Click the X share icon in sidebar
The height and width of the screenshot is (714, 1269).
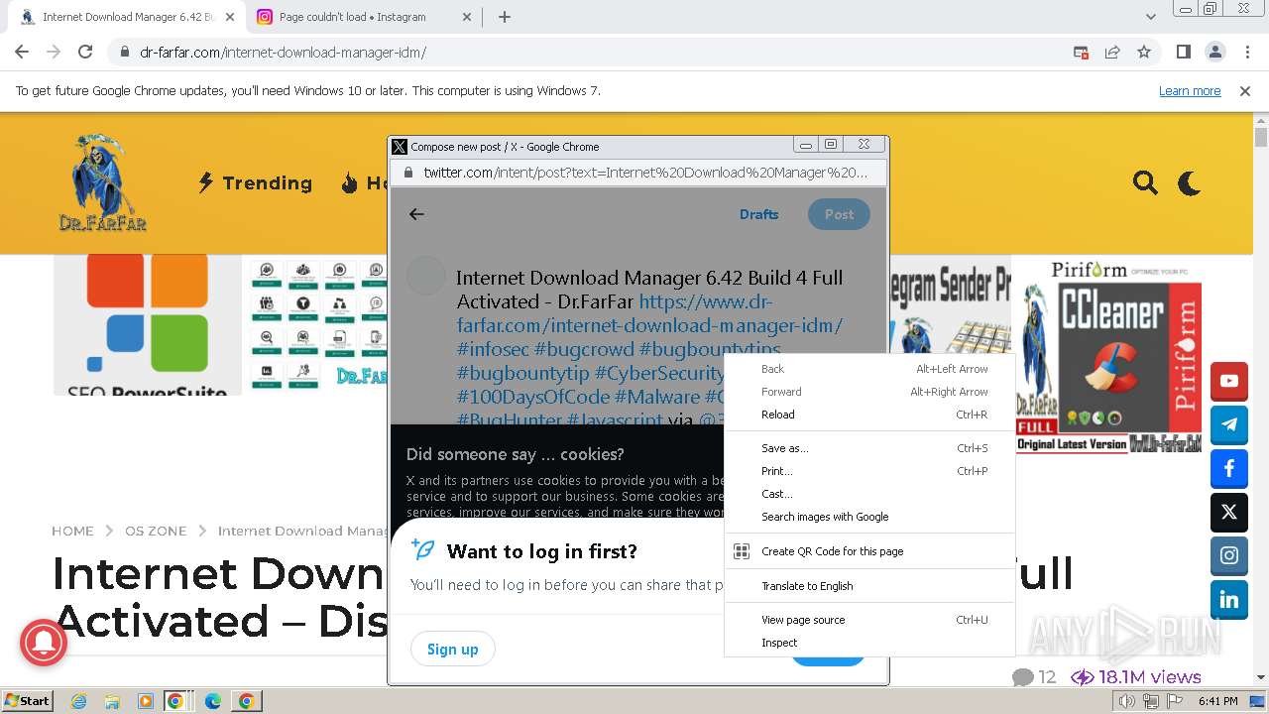pos(1229,512)
